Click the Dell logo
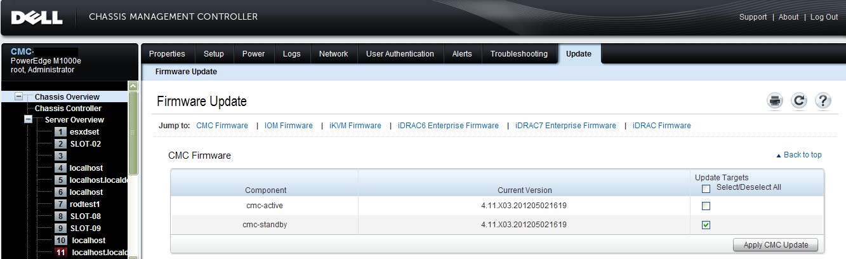The image size is (846, 259). coord(37,17)
